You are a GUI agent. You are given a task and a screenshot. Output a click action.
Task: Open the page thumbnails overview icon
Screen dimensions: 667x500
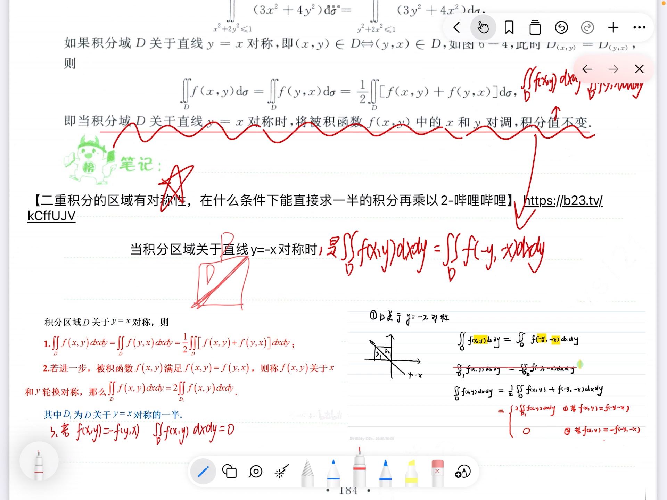coord(535,27)
